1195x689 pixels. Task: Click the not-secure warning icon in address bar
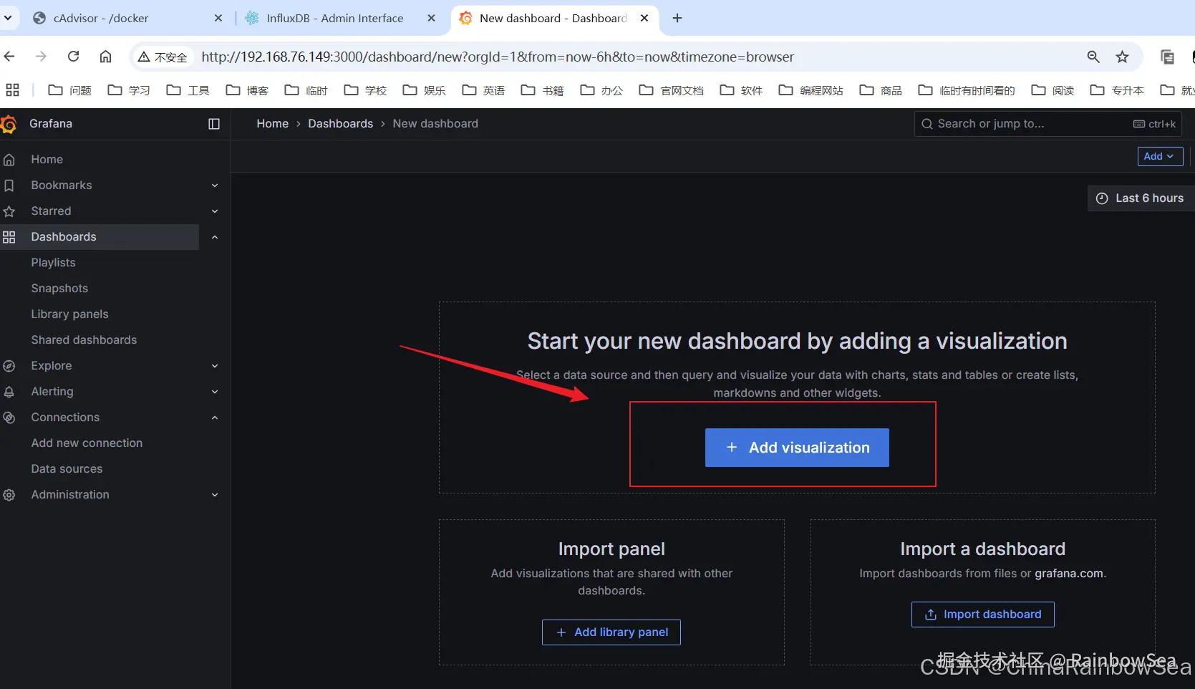pos(144,57)
